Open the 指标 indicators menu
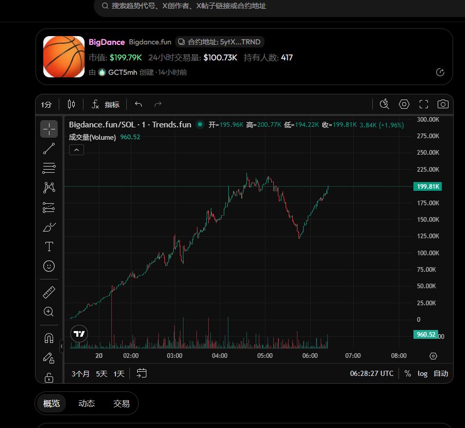 (106, 104)
